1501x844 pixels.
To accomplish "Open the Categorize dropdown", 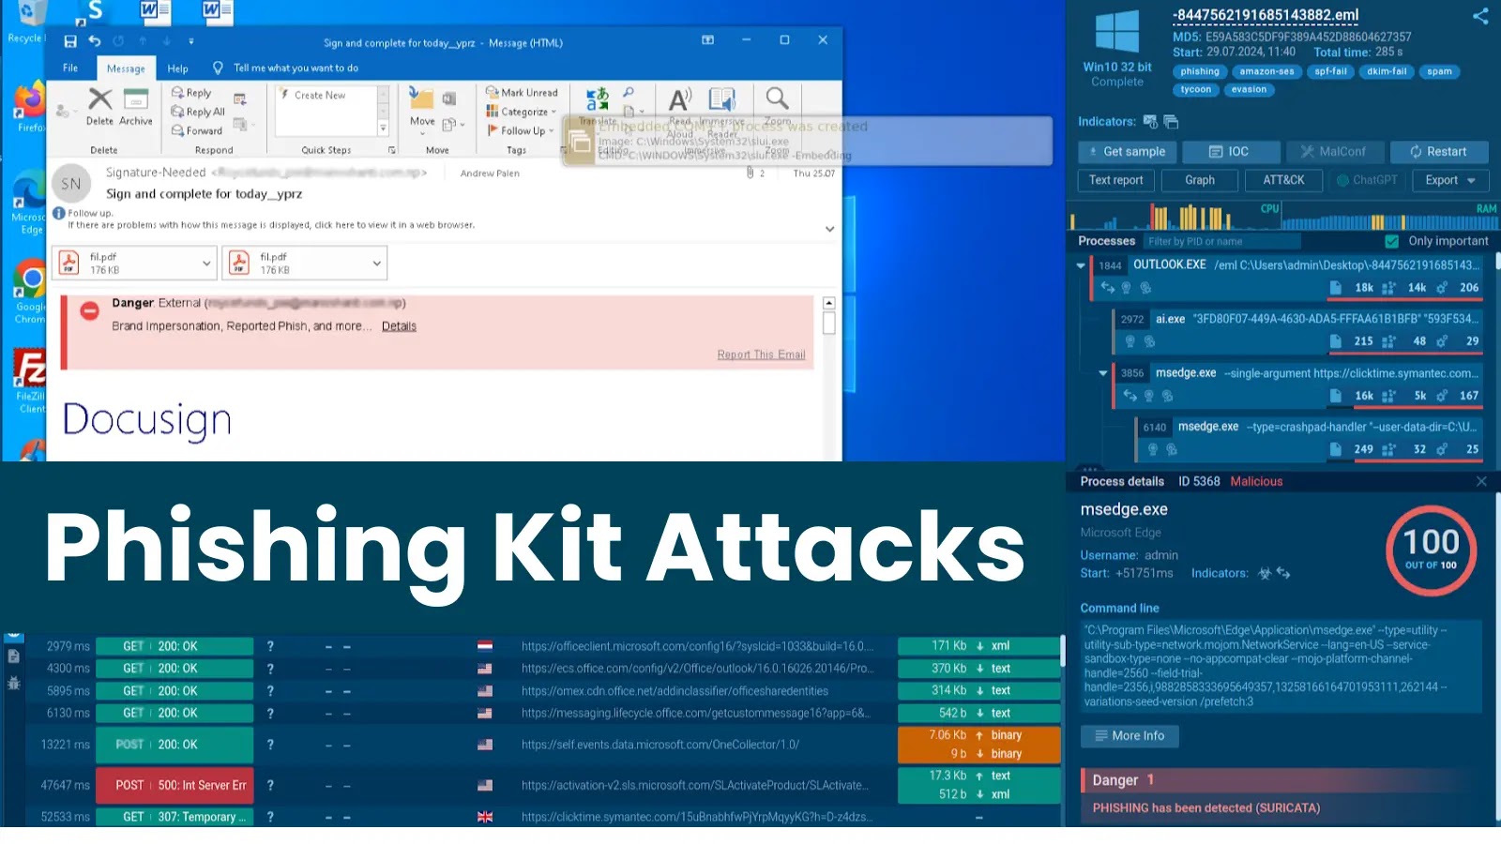I will click(522, 112).
